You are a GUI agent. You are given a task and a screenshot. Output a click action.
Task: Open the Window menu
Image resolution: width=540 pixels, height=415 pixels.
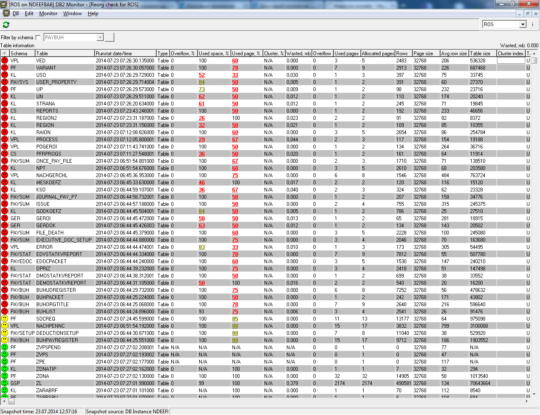pyautogui.click(x=72, y=13)
